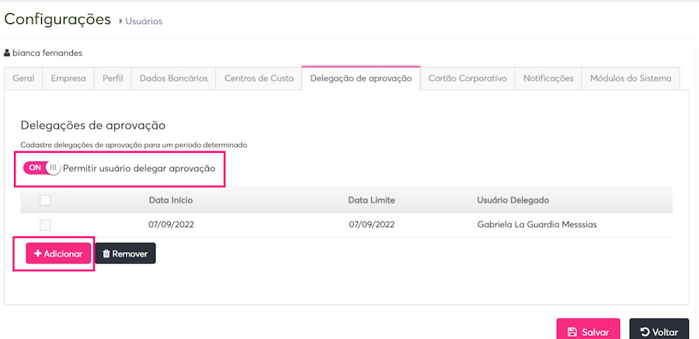This screenshot has width=699, height=339.
Task: Open Módulos do Sistema tab
Action: point(631,78)
